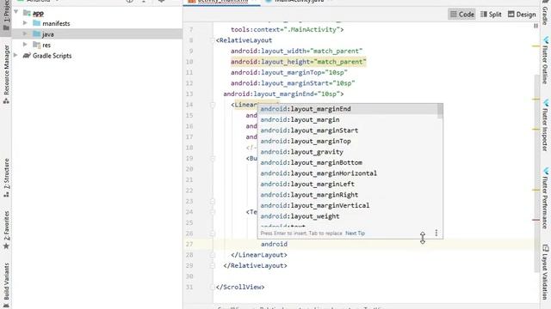Place cursor after 'android' on line 27
This screenshot has height=309, width=551.
[288, 244]
